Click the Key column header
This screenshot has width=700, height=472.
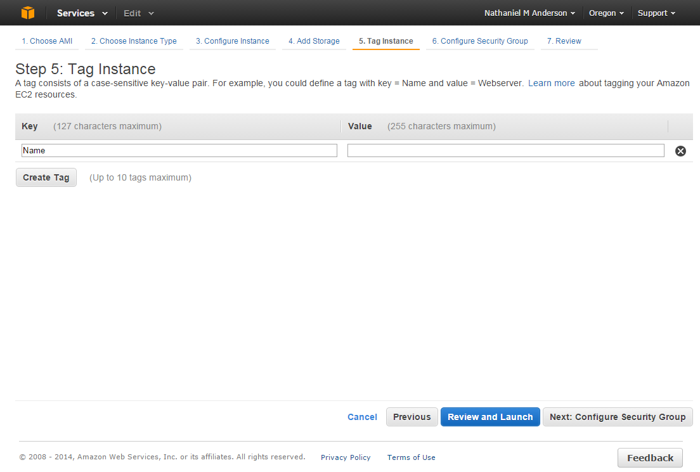[29, 126]
